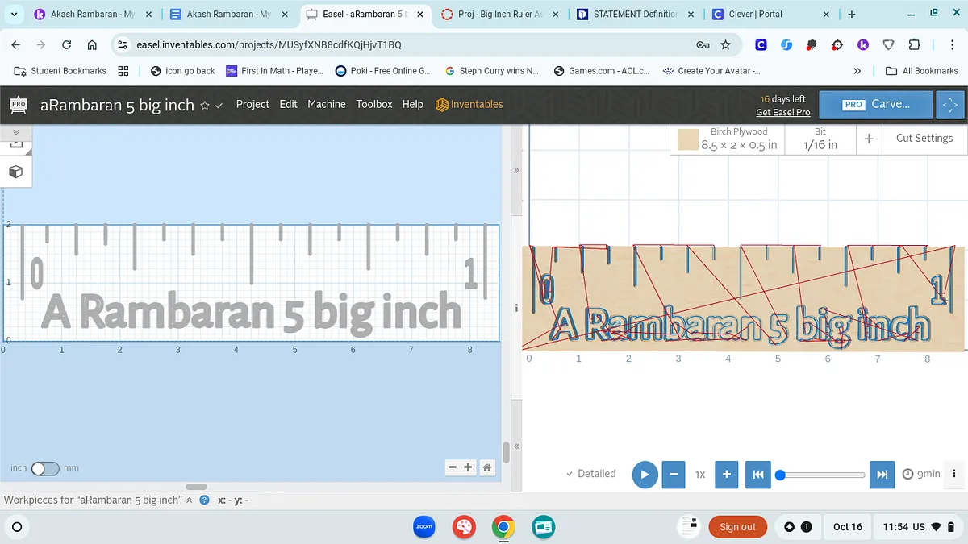
Task: Switch to Clever | Portal tab
Action: [770, 15]
